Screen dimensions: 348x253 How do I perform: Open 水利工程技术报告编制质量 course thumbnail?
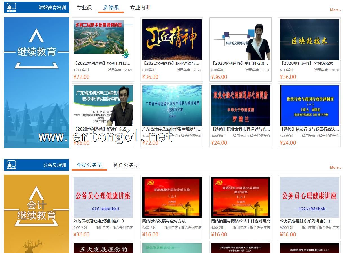[x=103, y=39]
